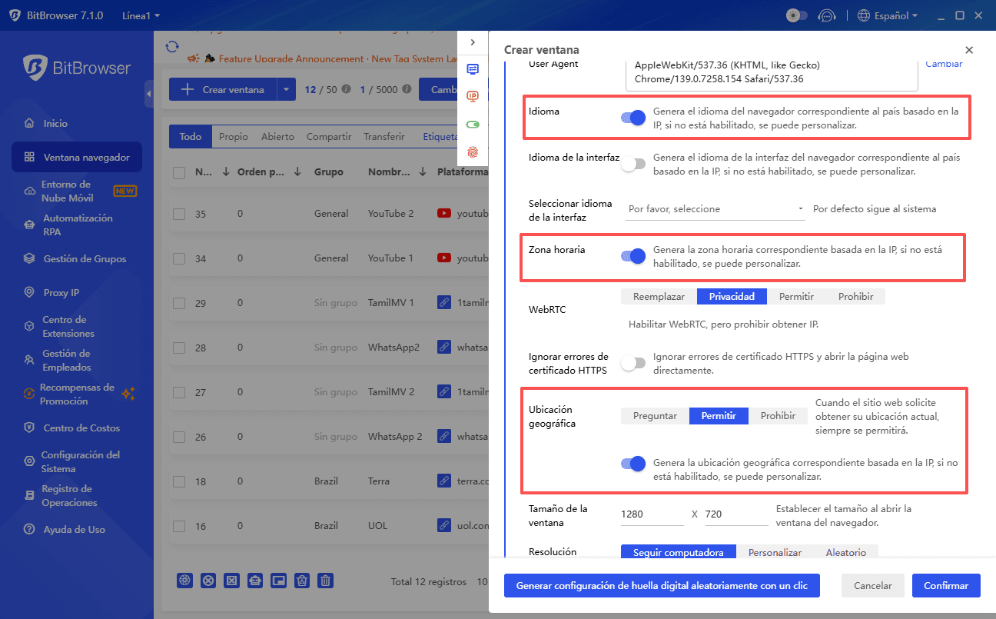Check the checkbox for row 29 TamilMV 1
The width and height of the screenshot is (996, 619).
pyautogui.click(x=179, y=303)
